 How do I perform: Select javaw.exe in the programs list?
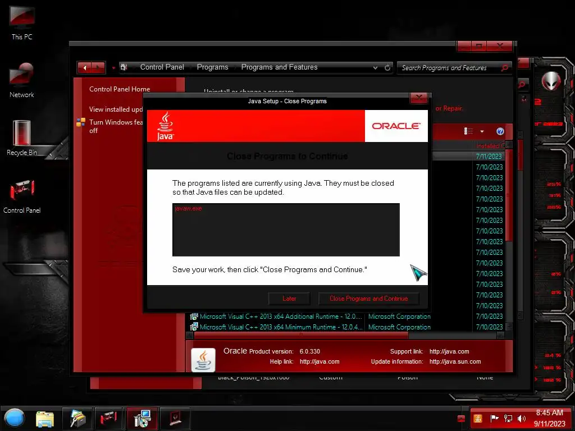pos(189,209)
